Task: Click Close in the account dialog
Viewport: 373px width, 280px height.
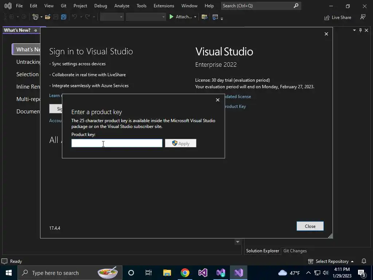Action: click(310, 226)
